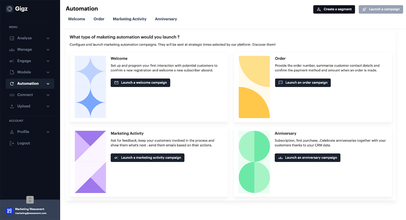Switch to the Order tab
The width and height of the screenshot is (406, 220).
point(99,19)
